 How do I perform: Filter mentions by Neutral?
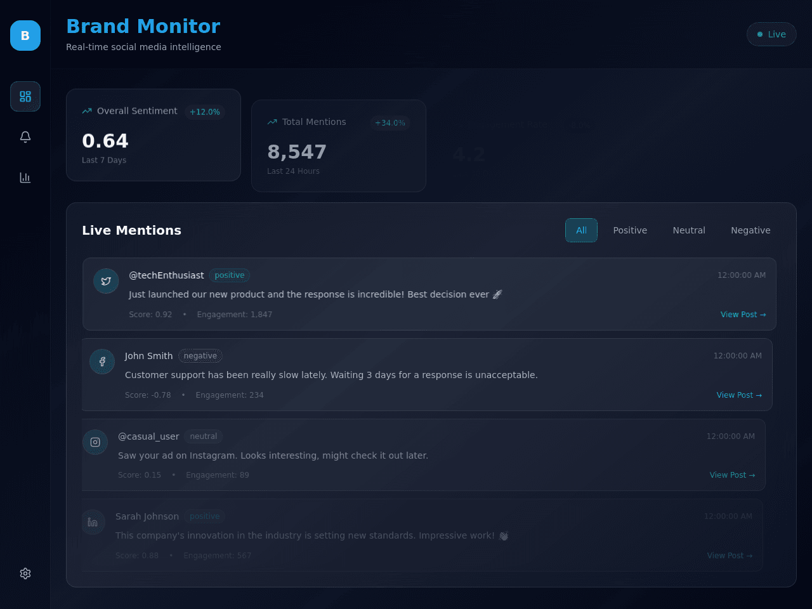[x=689, y=230]
